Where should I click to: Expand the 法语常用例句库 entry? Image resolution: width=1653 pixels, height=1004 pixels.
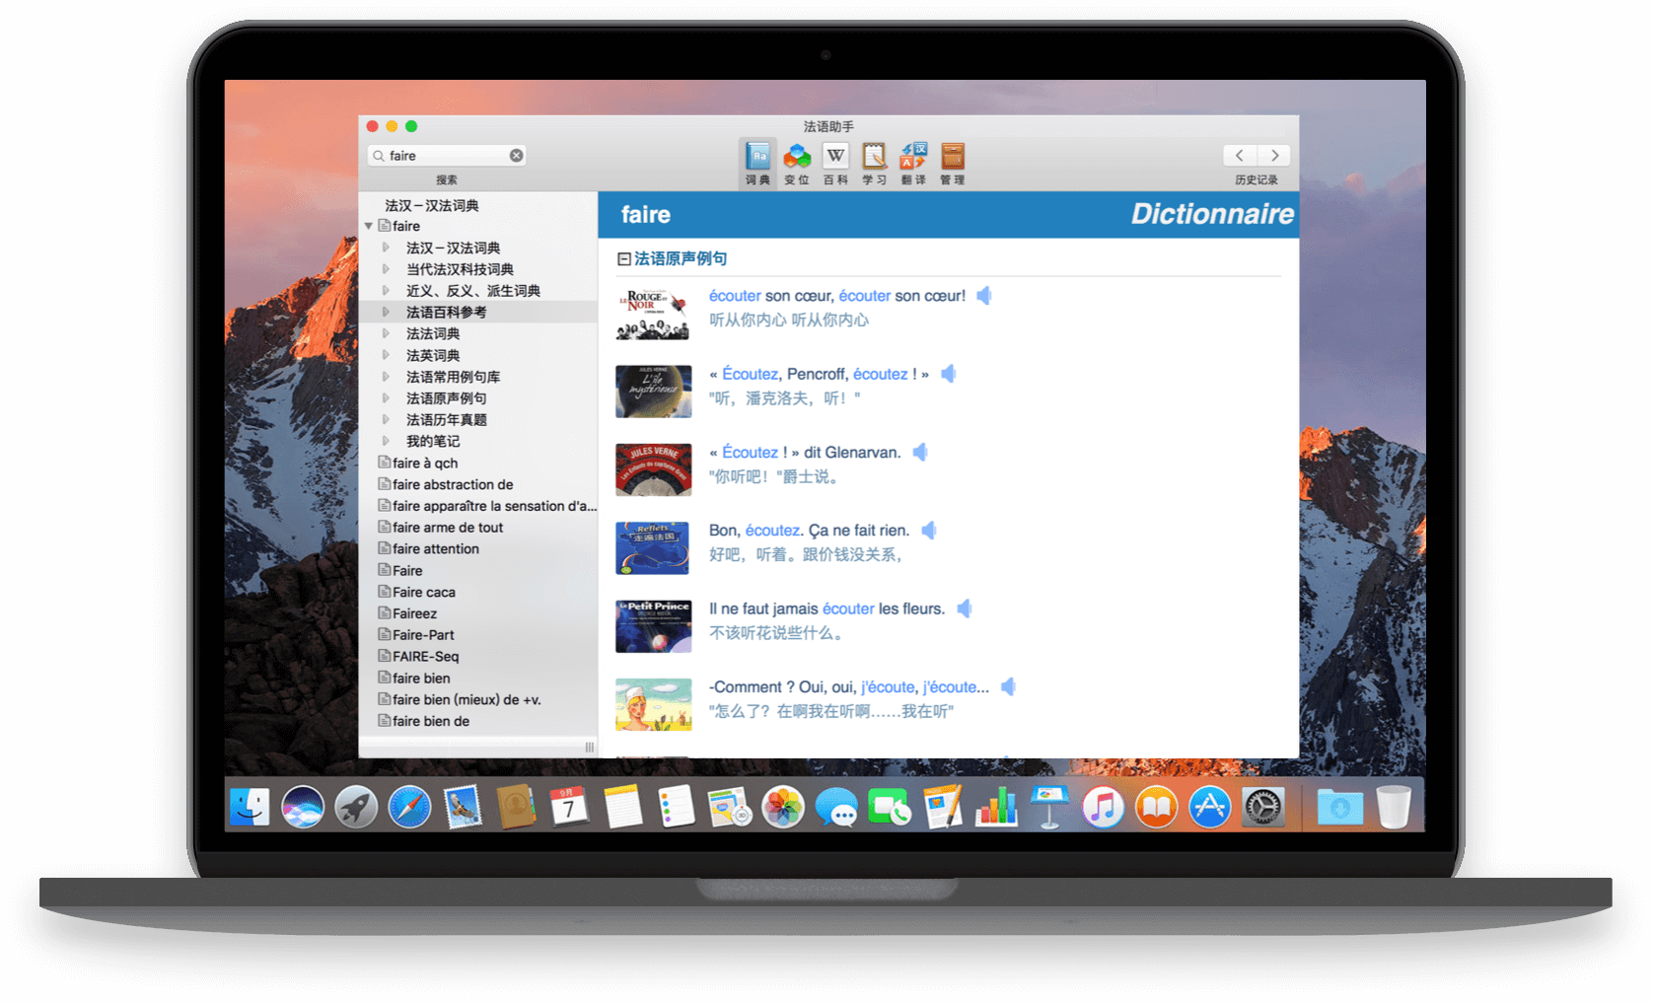386,377
